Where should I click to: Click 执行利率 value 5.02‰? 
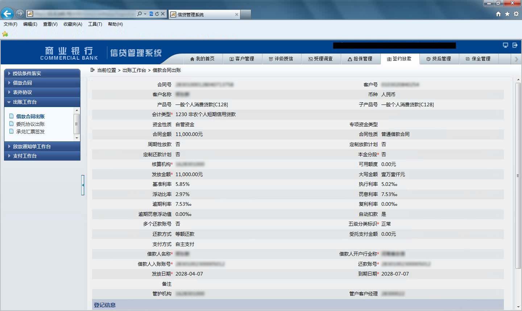pyautogui.click(x=389, y=184)
